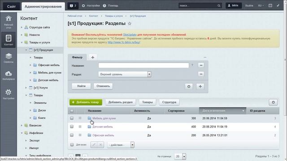Open table settings gear icon

pos(273,102)
